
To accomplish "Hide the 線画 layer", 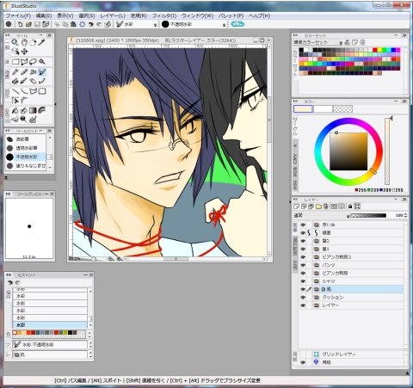I will [x=303, y=233].
